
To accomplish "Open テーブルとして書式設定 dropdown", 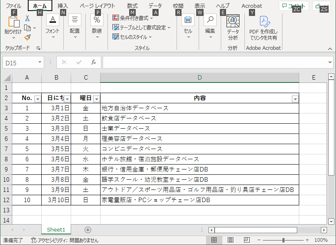I will tap(141, 27).
